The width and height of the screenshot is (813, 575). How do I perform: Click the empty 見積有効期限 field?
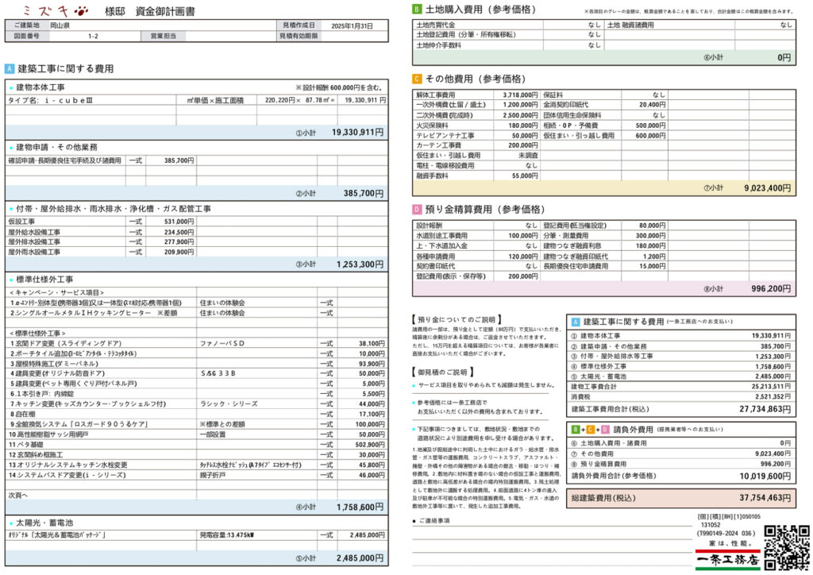tap(354, 37)
